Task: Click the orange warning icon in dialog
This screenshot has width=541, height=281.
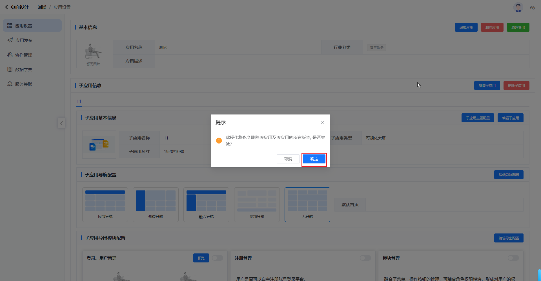Action: pyautogui.click(x=219, y=141)
